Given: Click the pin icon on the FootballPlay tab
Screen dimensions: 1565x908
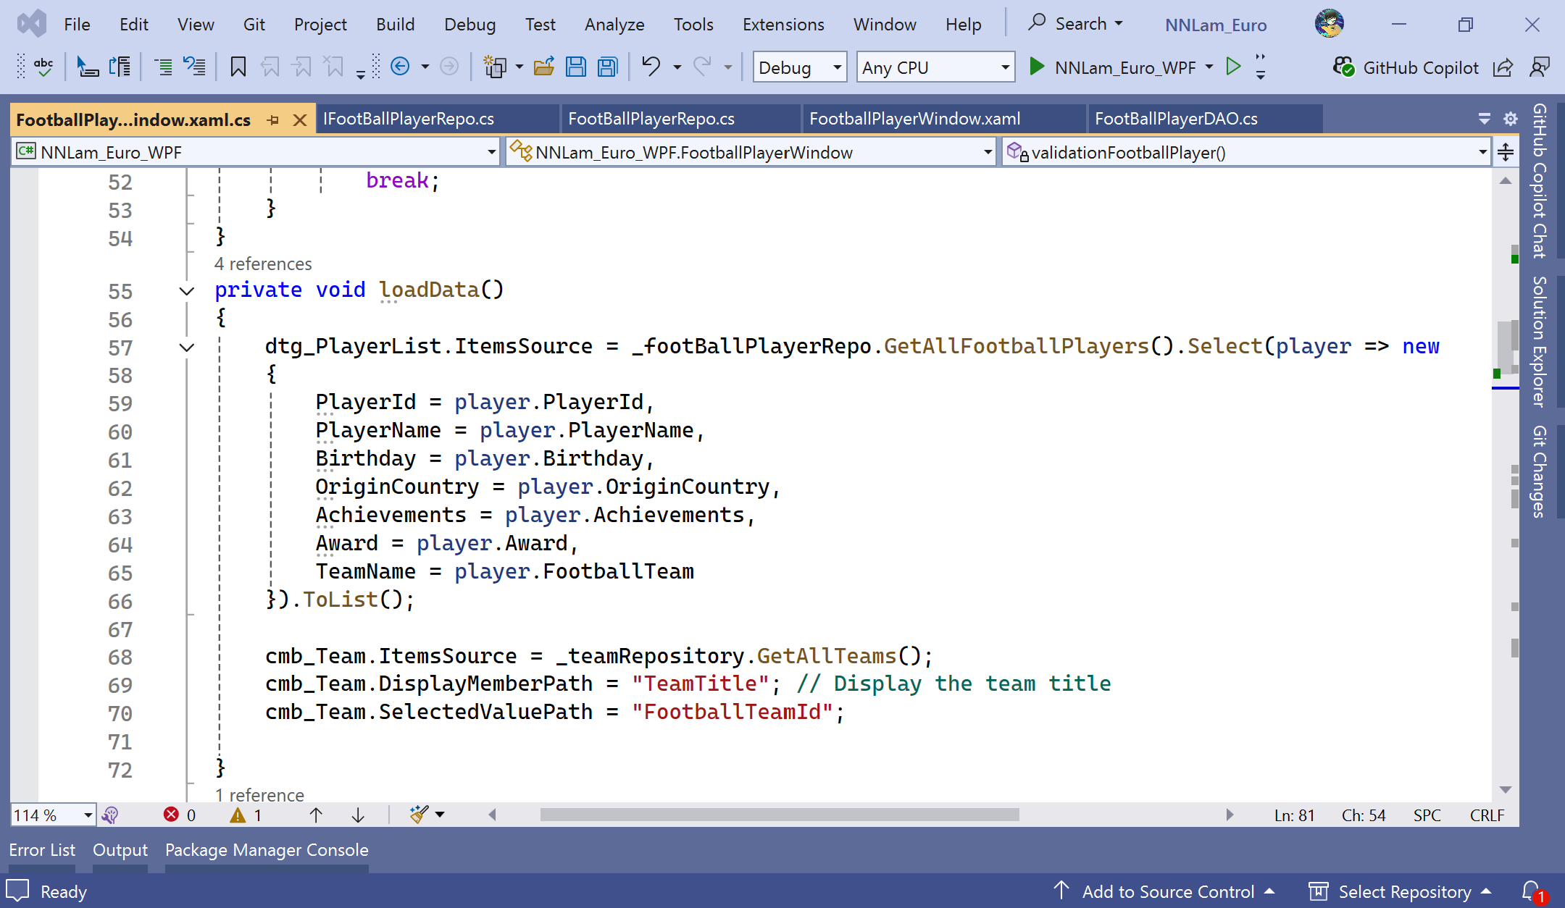Looking at the screenshot, I should tap(273, 120).
